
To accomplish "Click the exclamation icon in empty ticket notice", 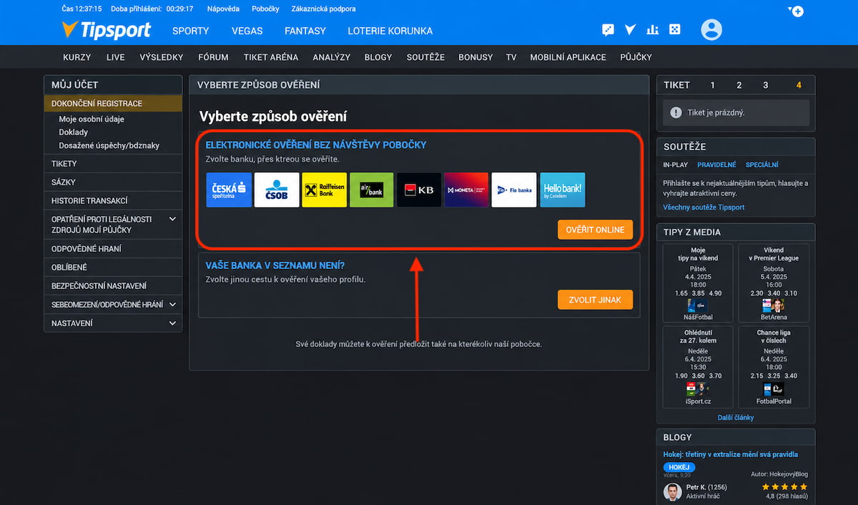I will pyautogui.click(x=676, y=112).
